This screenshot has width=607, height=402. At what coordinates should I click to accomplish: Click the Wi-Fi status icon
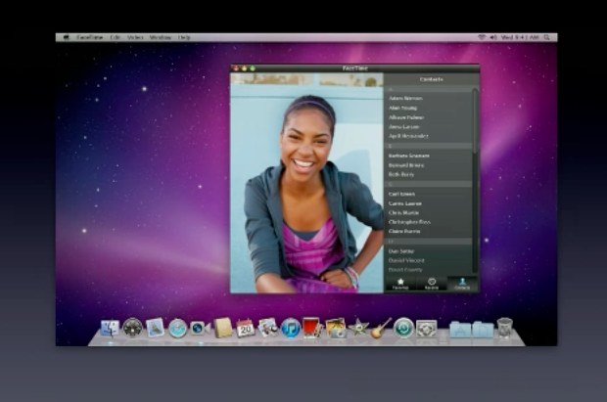pos(482,36)
